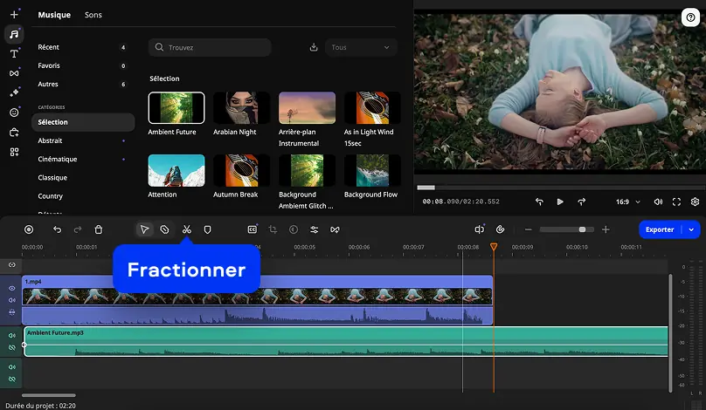Image resolution: width=706 pixels, height=410 pixels.
Task: Open the Tous filter dropdown
Action: 361,47
